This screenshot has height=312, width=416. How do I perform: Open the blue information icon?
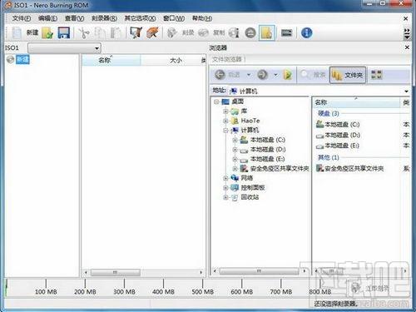pos(306,32)
